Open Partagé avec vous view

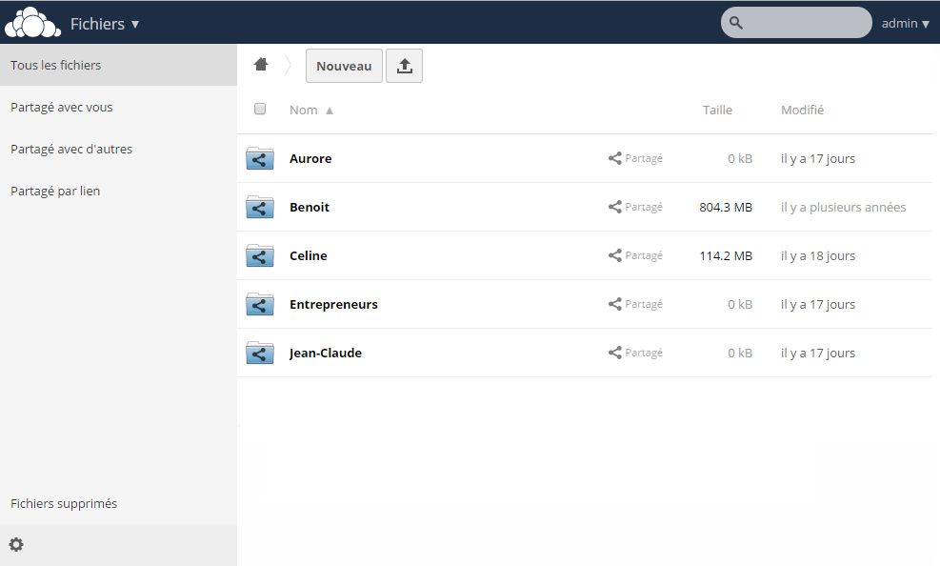coord(119,107)
